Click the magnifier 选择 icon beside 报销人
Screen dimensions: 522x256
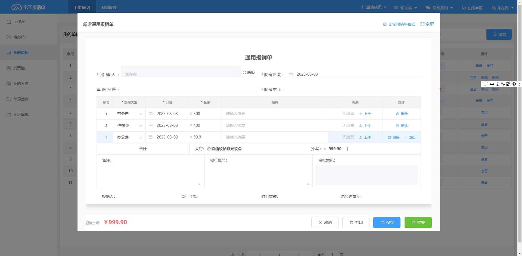[x=244, y=72]
